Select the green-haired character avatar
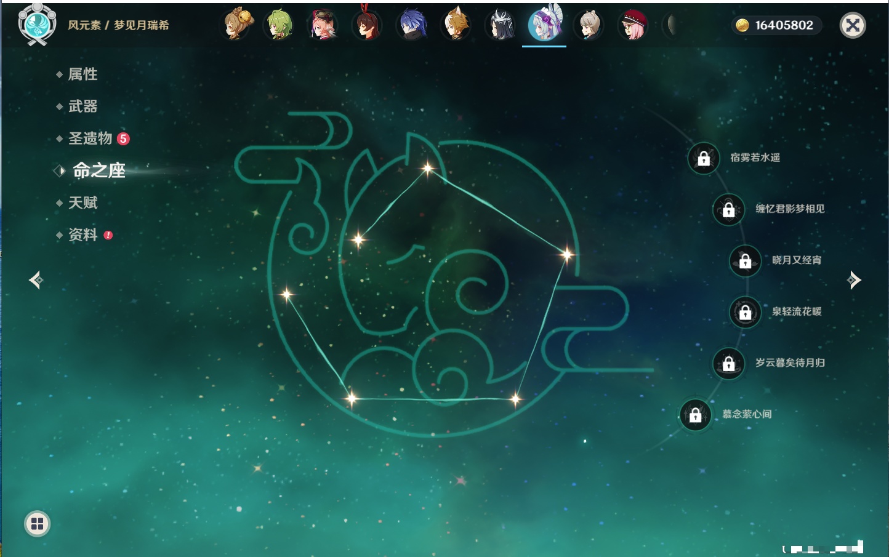The image size is (889, 557). point(280,25)
